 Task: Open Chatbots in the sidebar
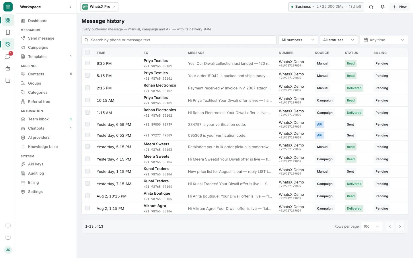click(x=46, y=128)
